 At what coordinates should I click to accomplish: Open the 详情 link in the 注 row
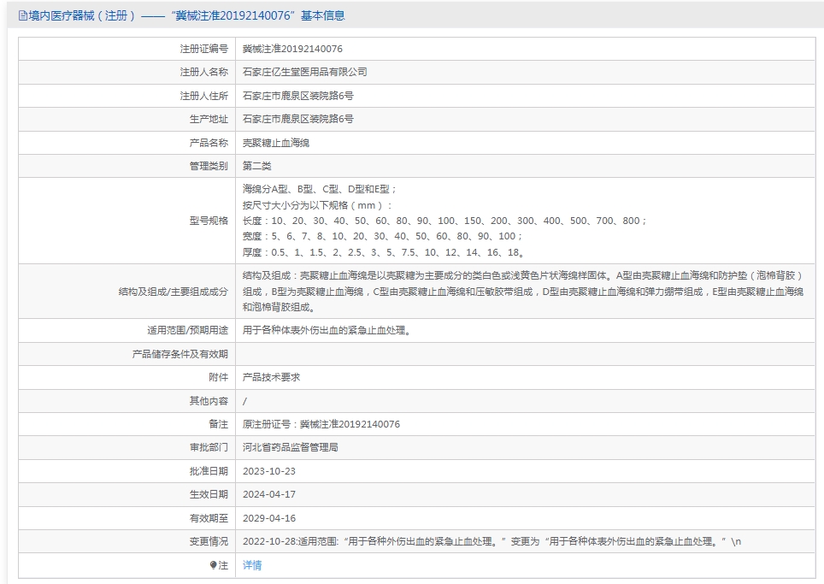[x=251, y=565]
